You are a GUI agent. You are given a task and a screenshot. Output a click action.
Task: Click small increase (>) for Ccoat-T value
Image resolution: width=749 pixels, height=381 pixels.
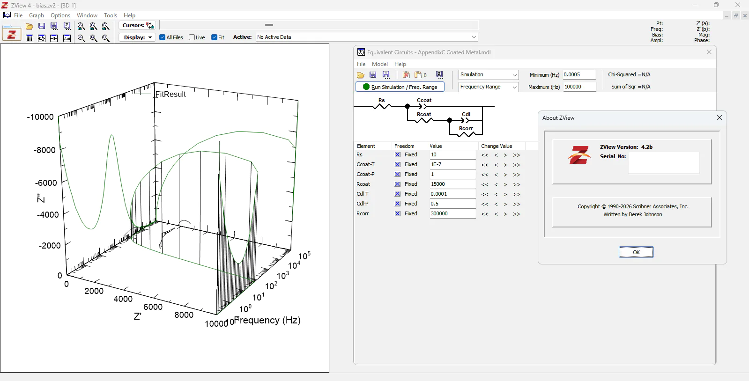click(505, 165)
